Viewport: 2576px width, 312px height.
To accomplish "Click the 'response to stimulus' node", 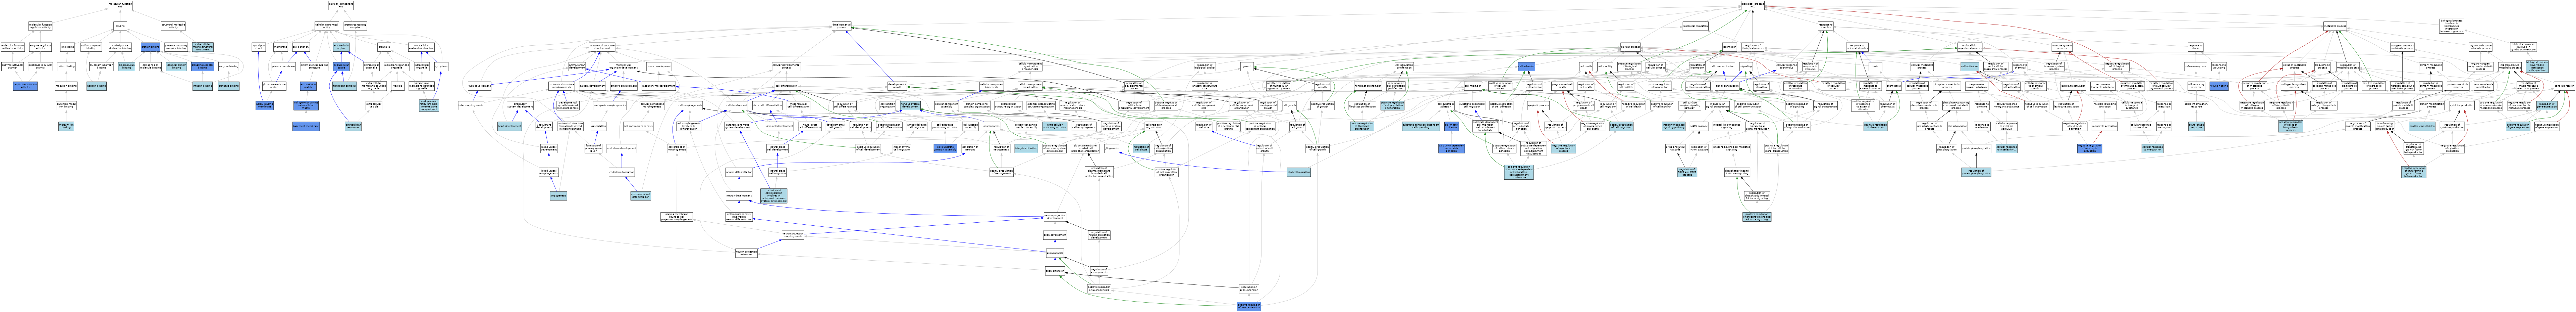I will click(x=1826, y=26).
